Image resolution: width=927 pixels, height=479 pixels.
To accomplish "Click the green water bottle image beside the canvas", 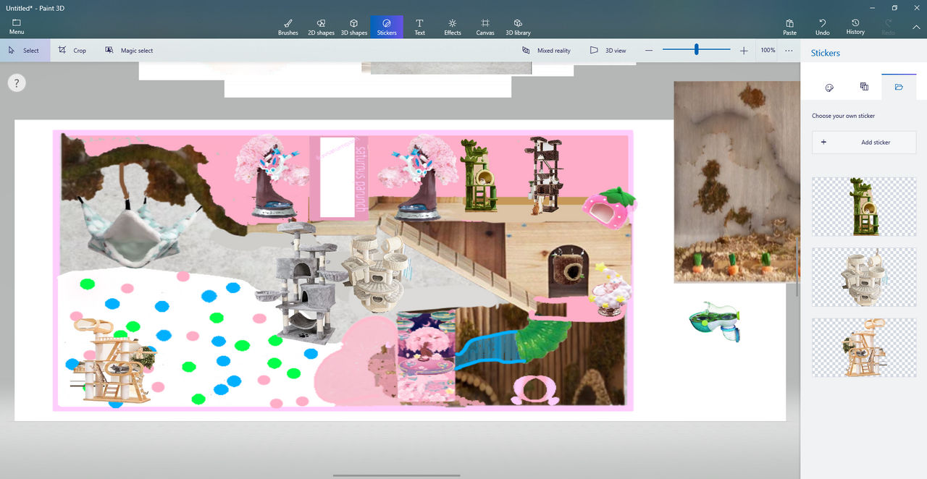I will coord(716,322).
